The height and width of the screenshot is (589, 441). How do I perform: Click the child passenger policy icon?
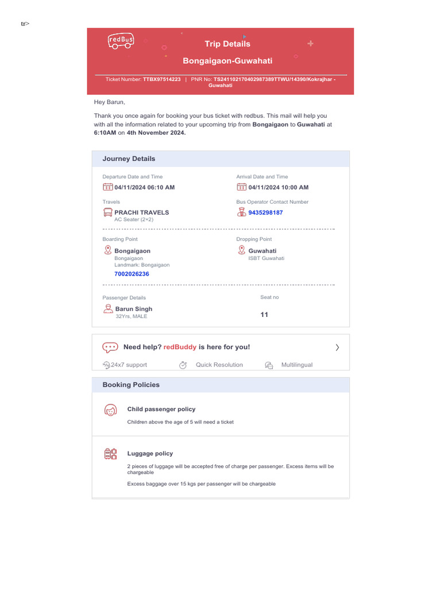coord(110,410)
